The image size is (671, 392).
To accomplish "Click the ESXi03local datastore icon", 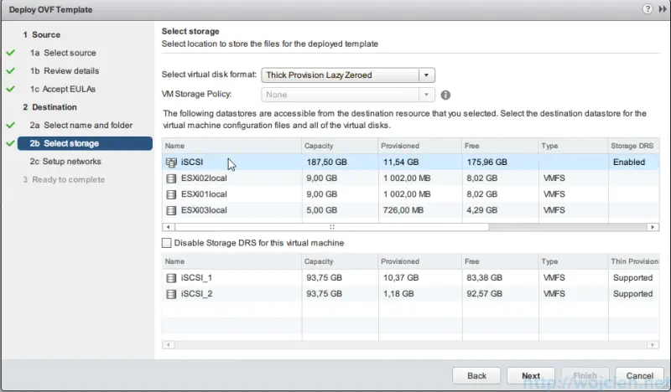I will (x=171, y=210).
